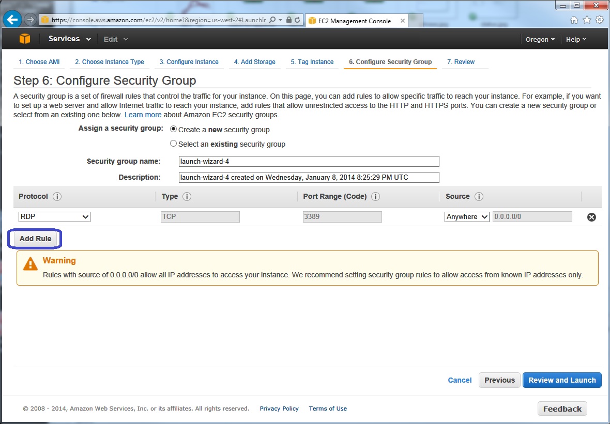Open the Learn more link

tap(143, 115)
